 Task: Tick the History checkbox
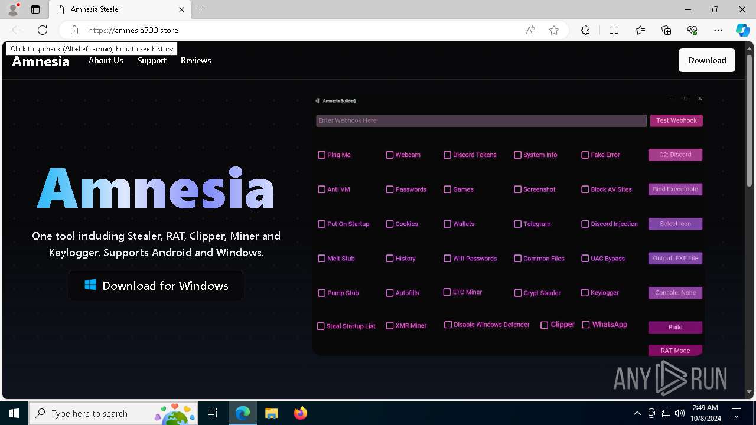click(390, 259)
